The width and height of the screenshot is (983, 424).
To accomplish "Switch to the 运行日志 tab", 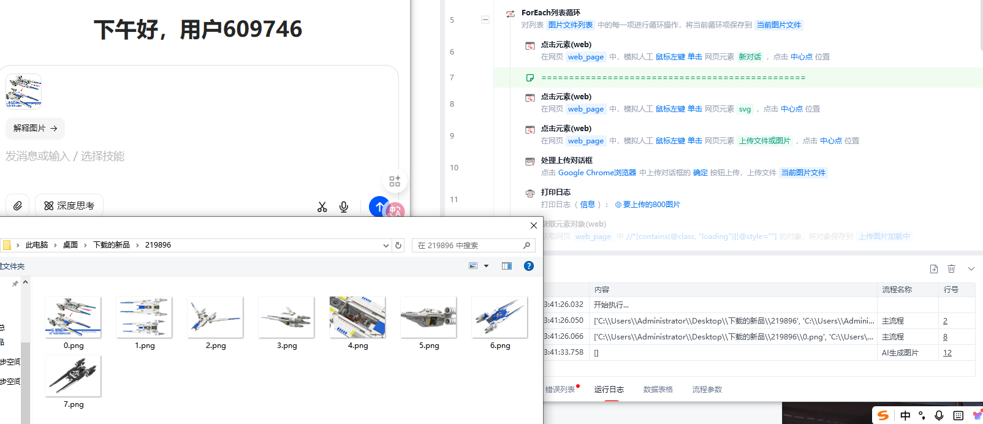I will coord(609,390).
